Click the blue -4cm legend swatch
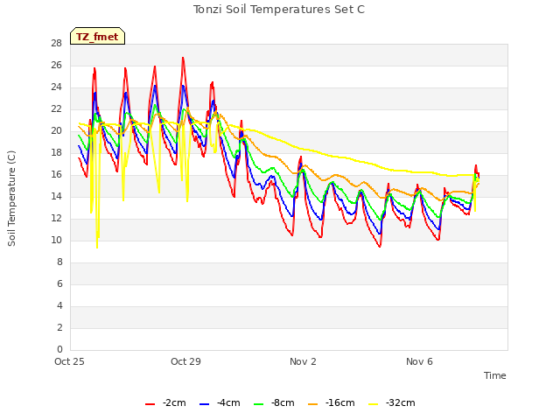The width and height of the screenshot is (560, 420). coord(204,404)
